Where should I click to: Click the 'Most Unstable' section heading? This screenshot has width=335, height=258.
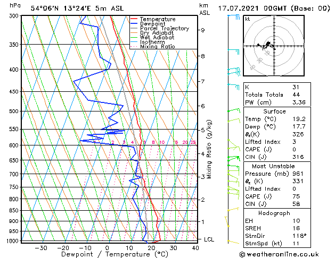(273, 166)
